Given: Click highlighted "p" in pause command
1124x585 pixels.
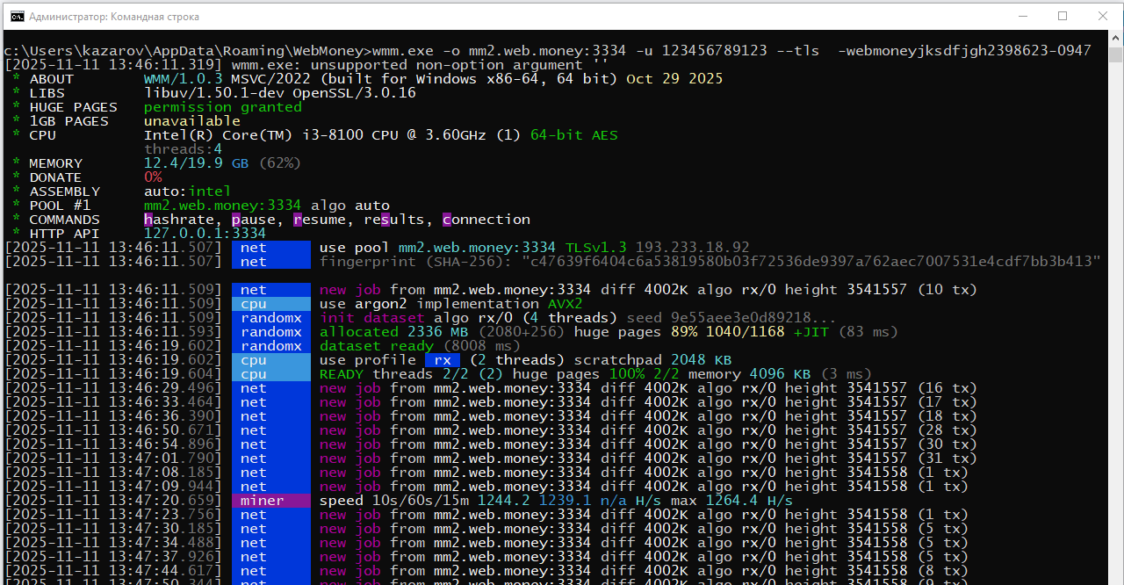Looking at the screenshot, I should coord(236,220).
